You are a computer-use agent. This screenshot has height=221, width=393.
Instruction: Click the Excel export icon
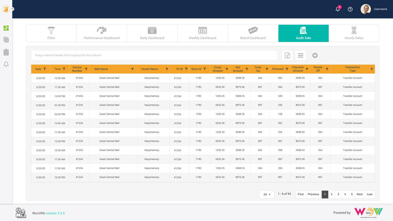(287, 55)
